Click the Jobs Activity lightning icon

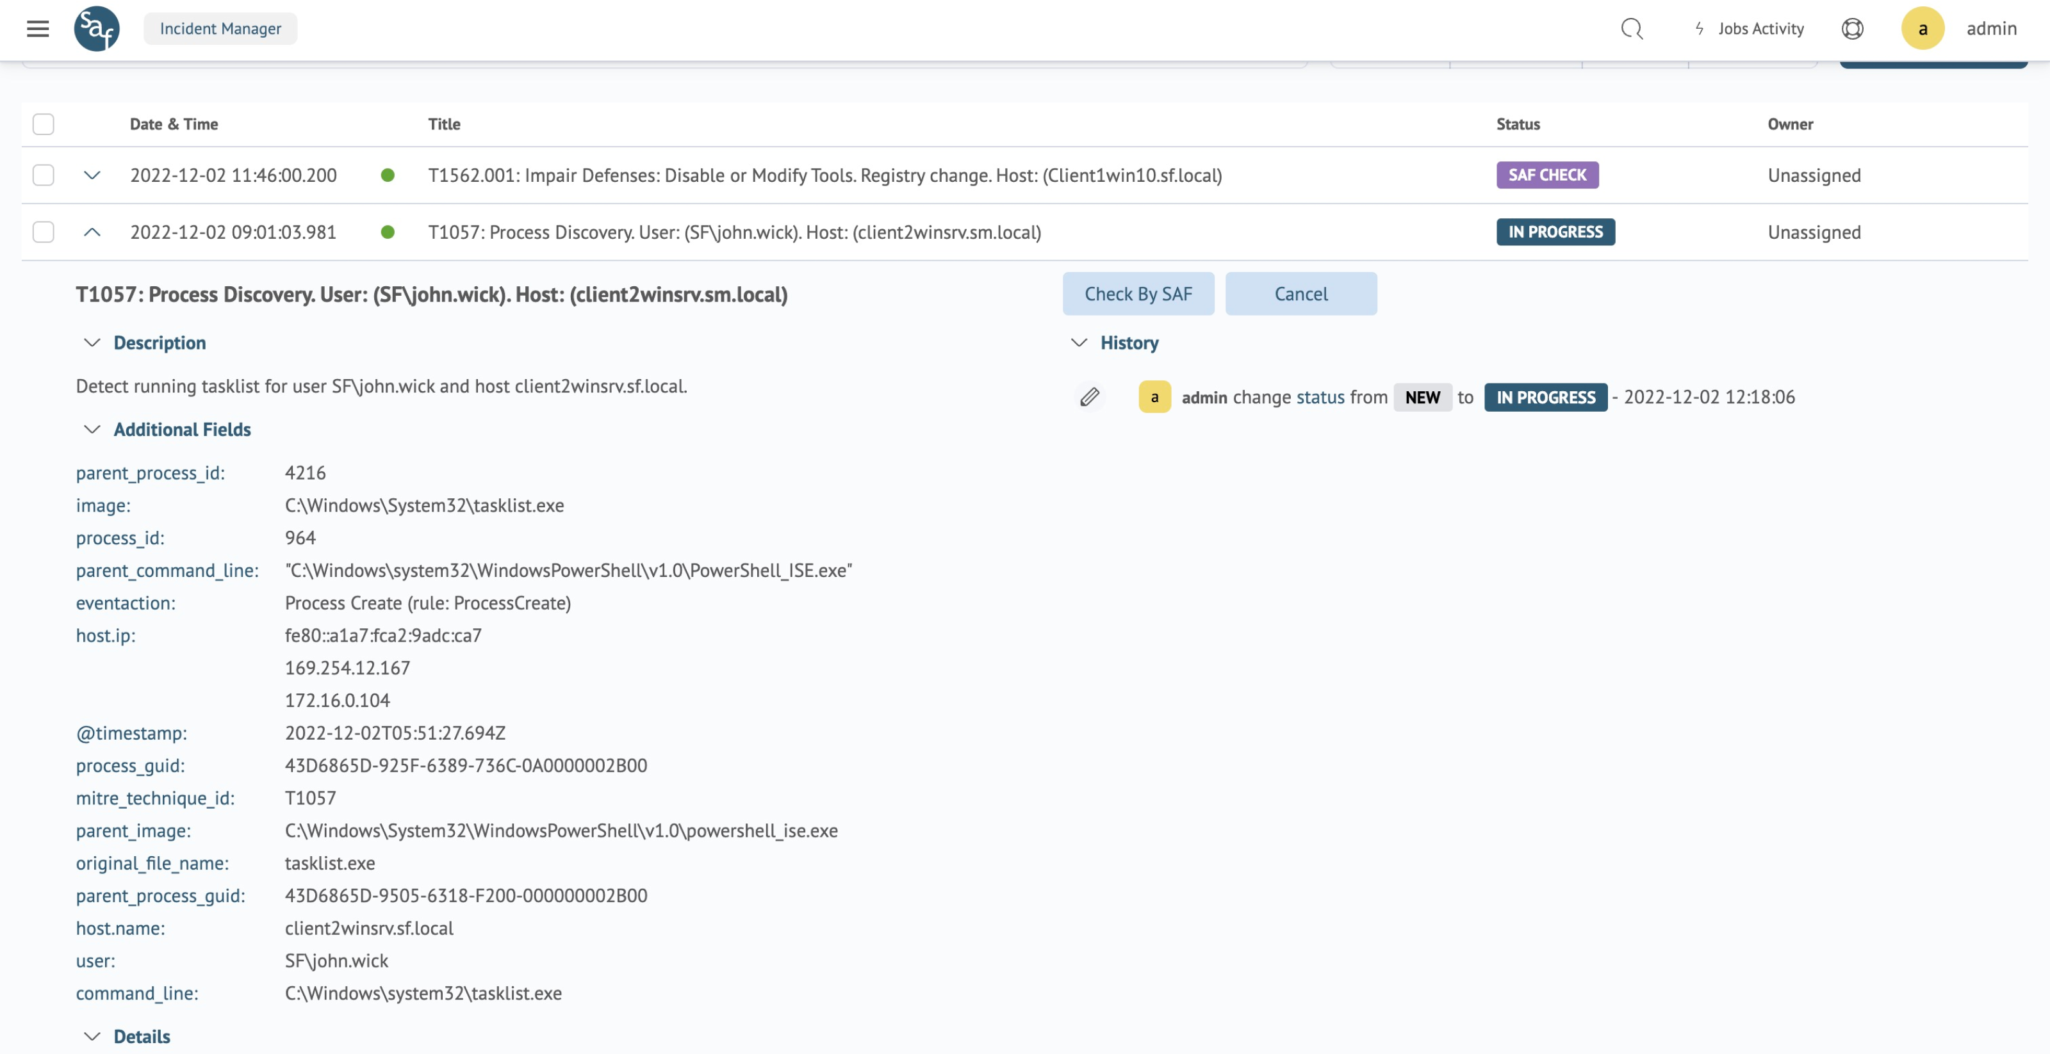[x=1699, y=29]
